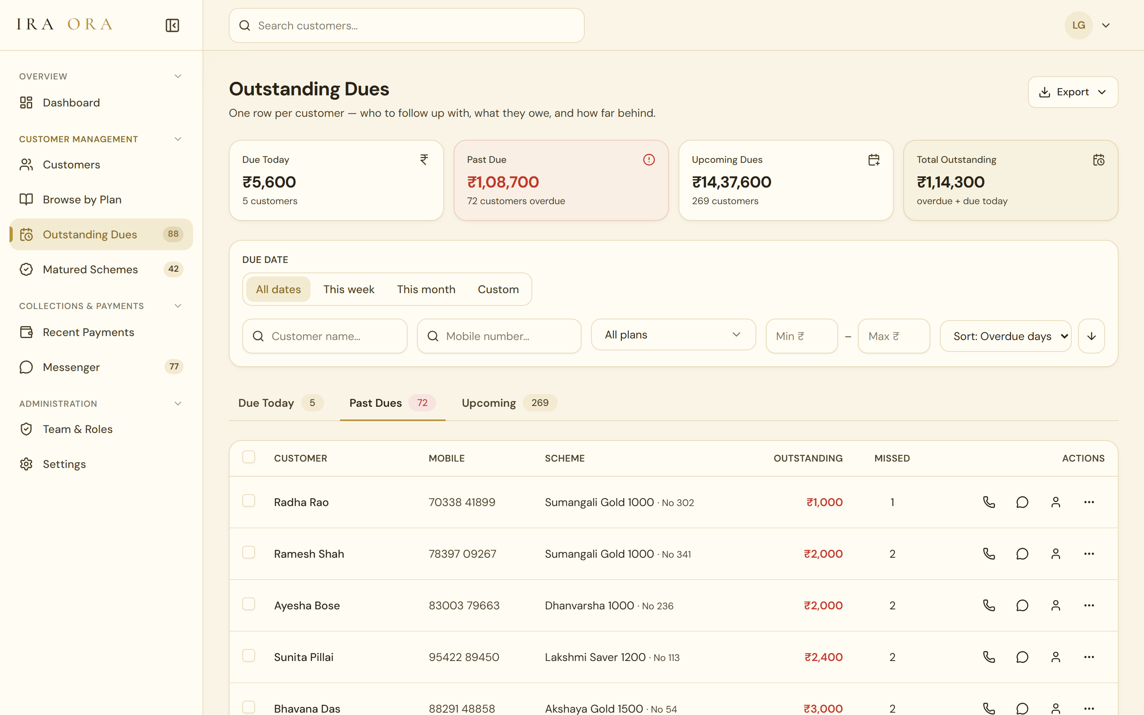The height and width of the screenshot is (715, 1144).
Task: Open Export dropdown menu
Action: point(1072,92)
